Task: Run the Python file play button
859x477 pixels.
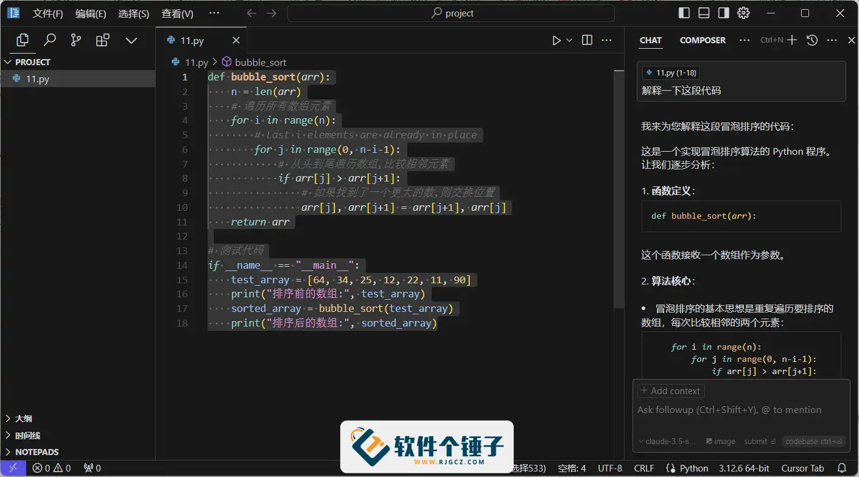Action: 556,40
